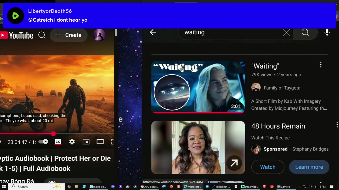Image resolution: width=339 pixels, height=190 pixels.
Task: Open Microsoft Copilot from the taskbar
Action: point(69,187)
